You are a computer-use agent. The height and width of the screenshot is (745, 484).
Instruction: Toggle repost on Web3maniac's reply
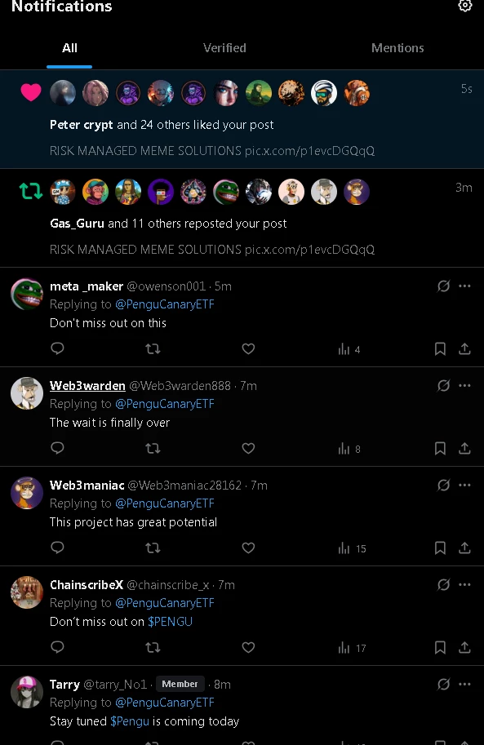(x=153, y=548)
